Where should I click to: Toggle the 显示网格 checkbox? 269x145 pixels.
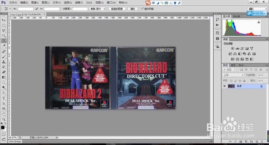[x=142, y=9]
